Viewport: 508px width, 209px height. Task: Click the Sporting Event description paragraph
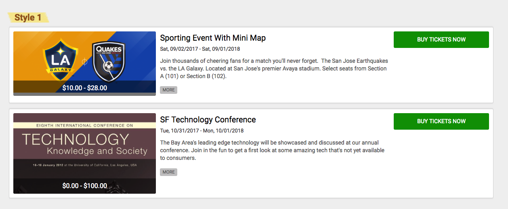coord(274,68)
